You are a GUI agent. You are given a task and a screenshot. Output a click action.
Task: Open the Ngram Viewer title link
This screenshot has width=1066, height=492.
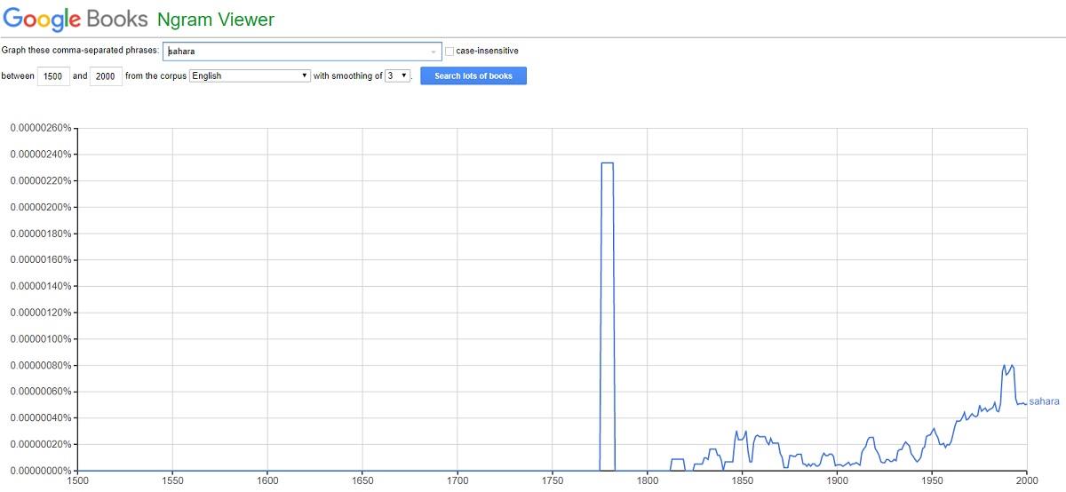(216, 19)
